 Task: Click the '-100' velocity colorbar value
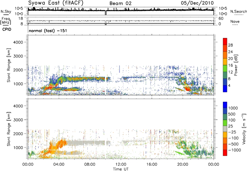(x=233, y=138)
